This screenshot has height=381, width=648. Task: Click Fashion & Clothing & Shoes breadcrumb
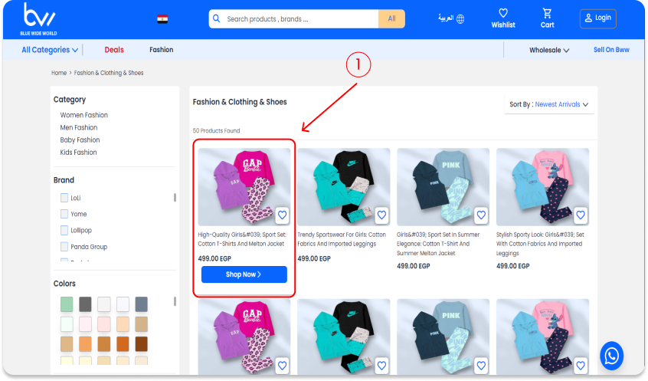click(x=109, y=73)
